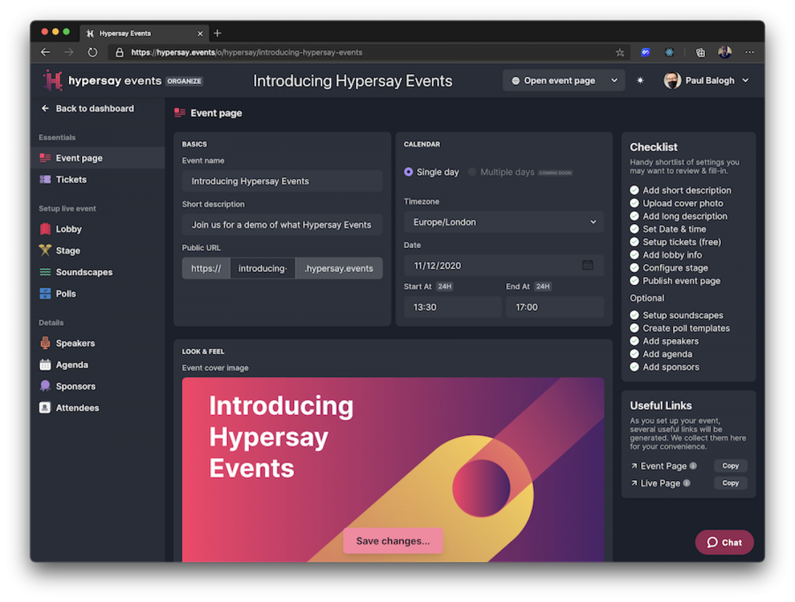
Task: Select the Single day radio option
Action: (409, 172)
